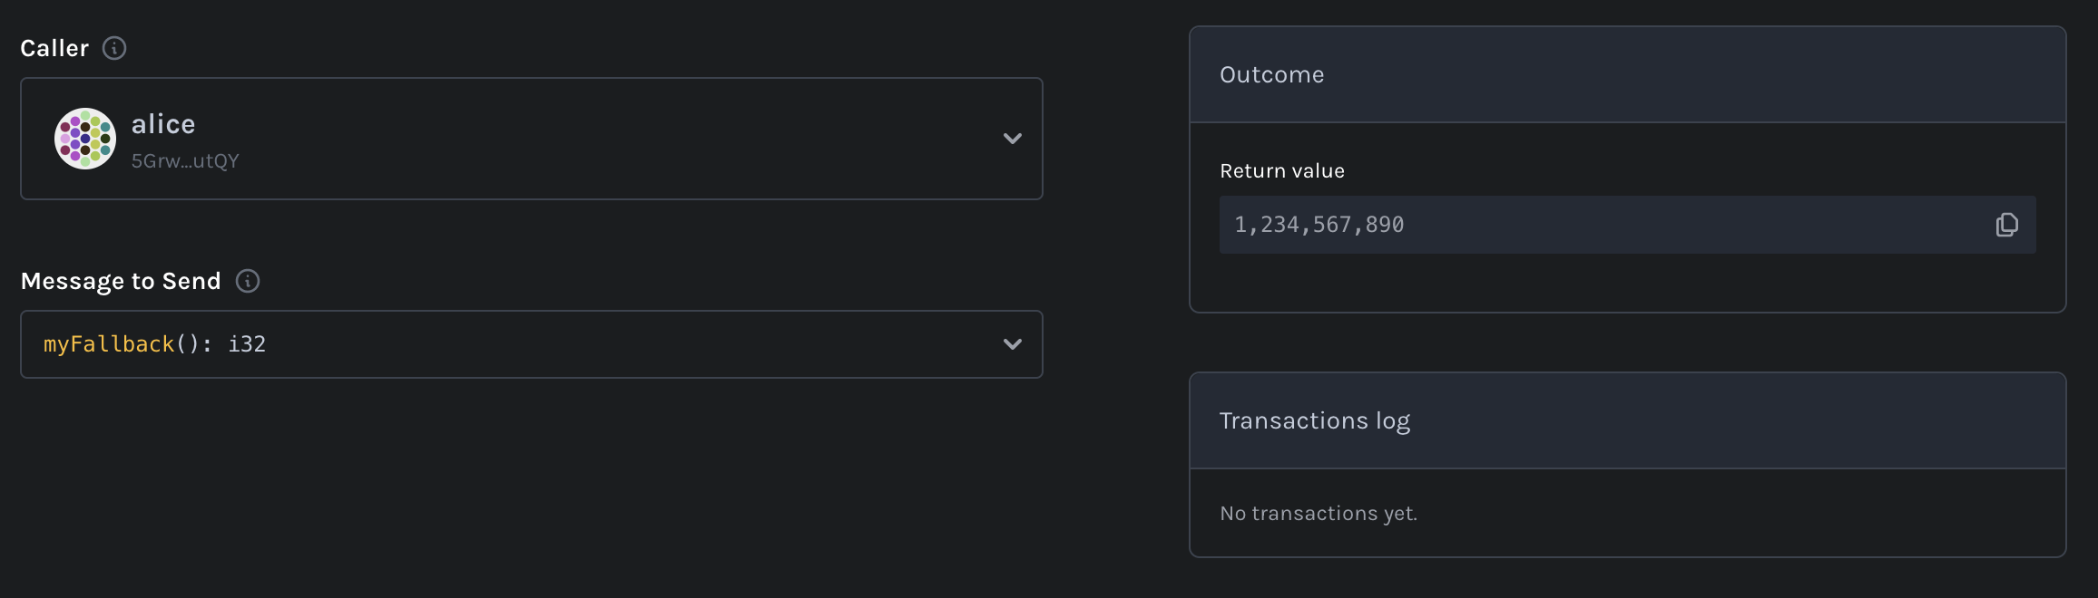Click the myFallback method name
This screenshot has height=598, width=2098.
(x=109, y=344)
